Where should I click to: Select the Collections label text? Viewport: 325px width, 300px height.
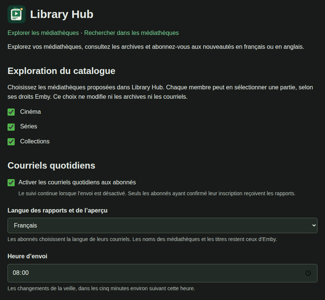pos(35,141)
